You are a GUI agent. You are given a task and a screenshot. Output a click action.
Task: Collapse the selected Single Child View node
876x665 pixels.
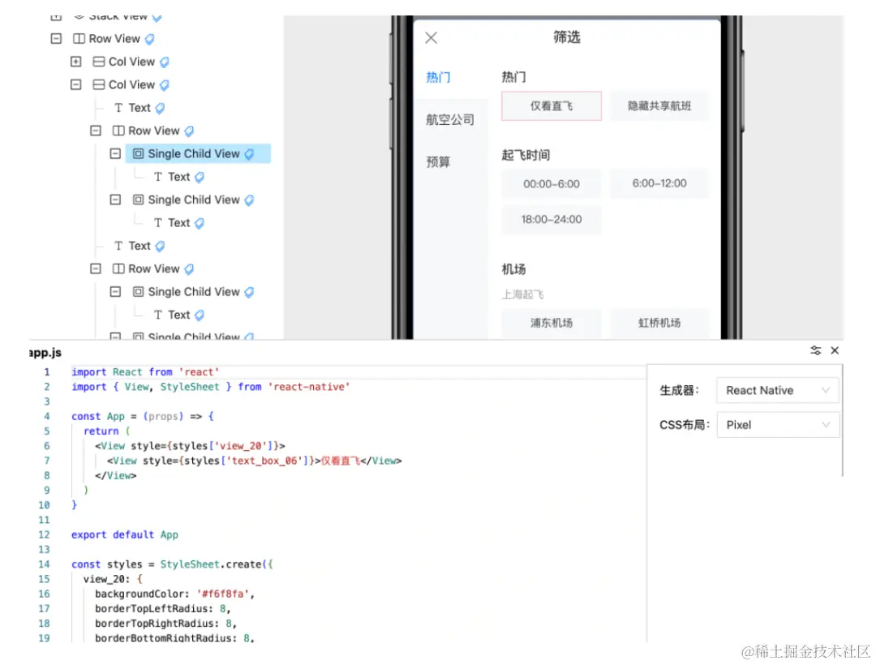(115, 153)
